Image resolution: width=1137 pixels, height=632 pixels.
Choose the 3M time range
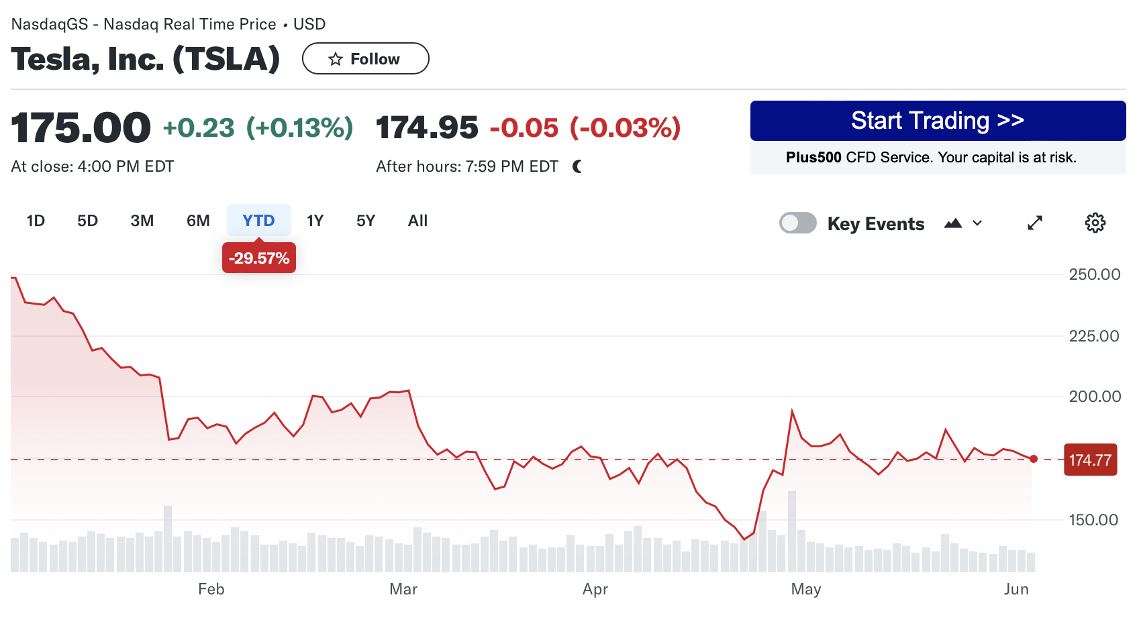pos(142,221)
